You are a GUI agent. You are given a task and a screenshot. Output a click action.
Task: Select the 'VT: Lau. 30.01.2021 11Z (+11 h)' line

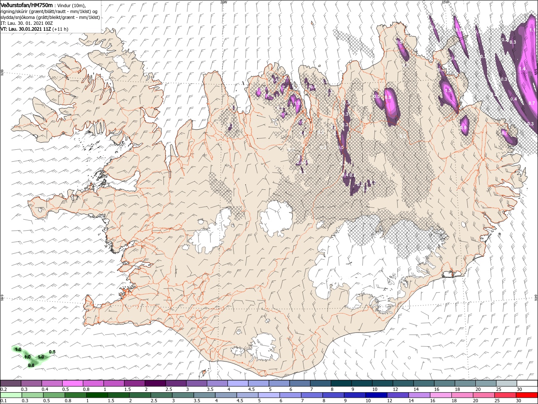click(x=34, y=29)
